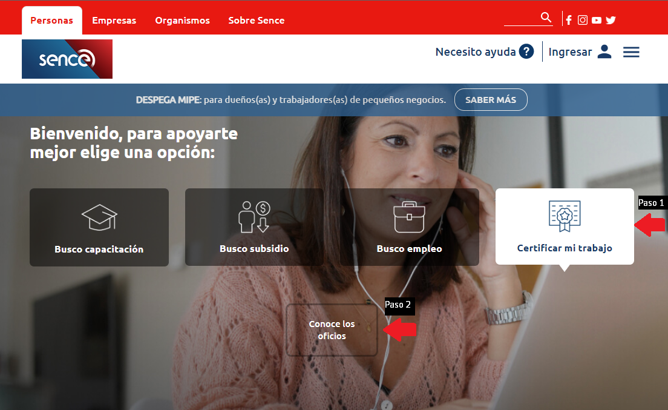Click the search magnifier icon
Image resolution: width=668 pixels, height=410 pixels.
click(x=546, y=18)
